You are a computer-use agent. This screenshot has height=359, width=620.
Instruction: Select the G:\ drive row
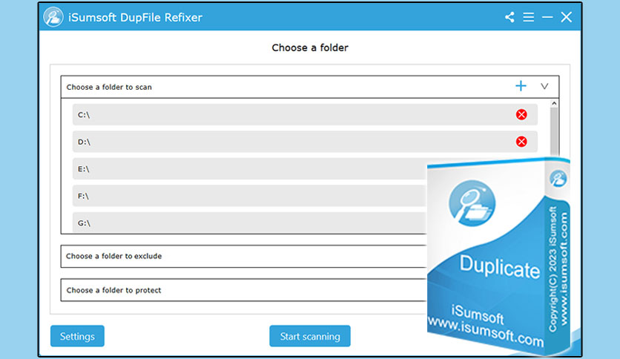coord(249,223)
